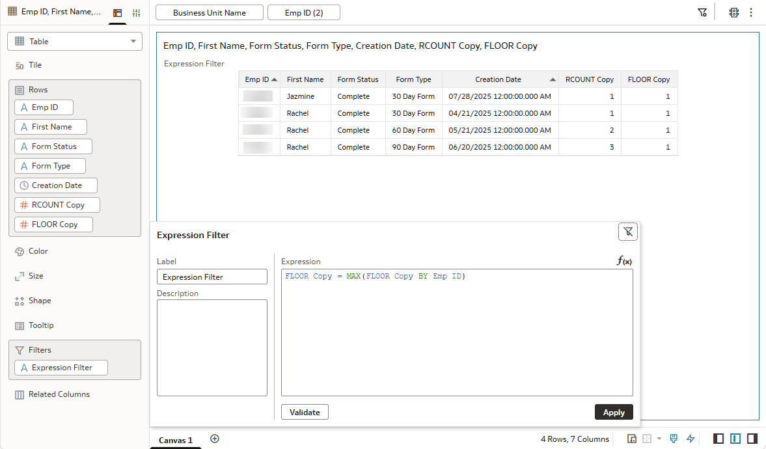Click the Validate button
The width and height of the screenshot is (766, 449).
(305, 412)
